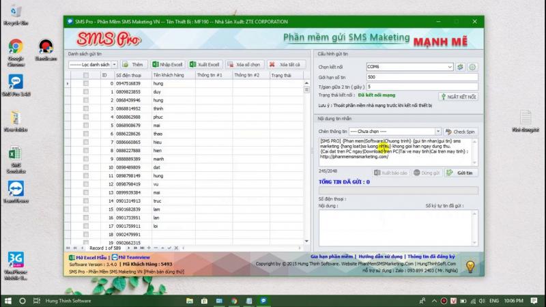Screen dimensions: 546x307
Task: Click the Gửi tin send button
Action: click(x=461, y=173)
